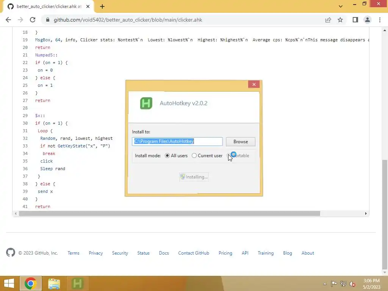The image size is (388, 291).
Task: Click the 'break' keyword on line 34
Action: pyautogui.click(x=49, y=153)
